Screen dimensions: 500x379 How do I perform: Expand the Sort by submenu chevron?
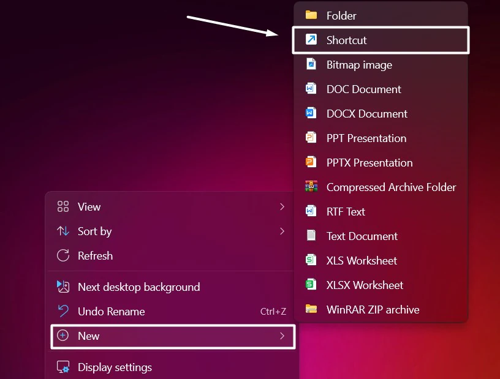(282, 231)
